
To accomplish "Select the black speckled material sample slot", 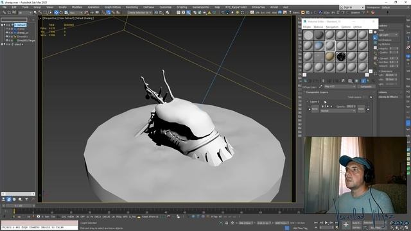I will pyautogui.click(x=341, y=56).
